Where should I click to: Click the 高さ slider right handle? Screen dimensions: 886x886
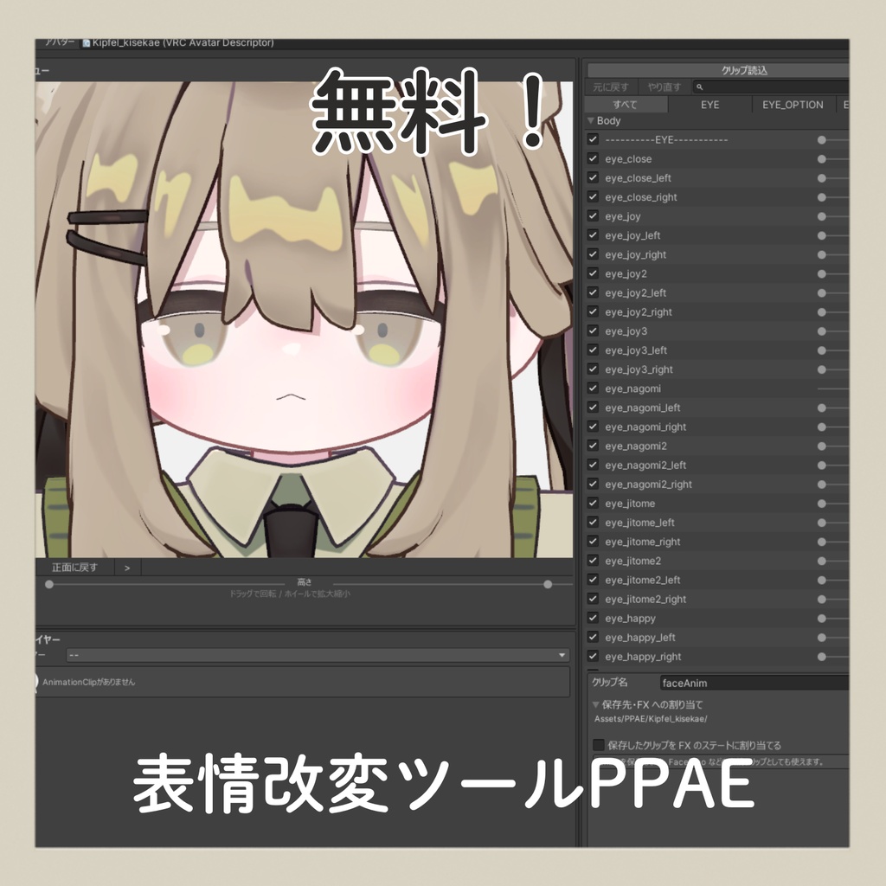[x=548, y=584]
